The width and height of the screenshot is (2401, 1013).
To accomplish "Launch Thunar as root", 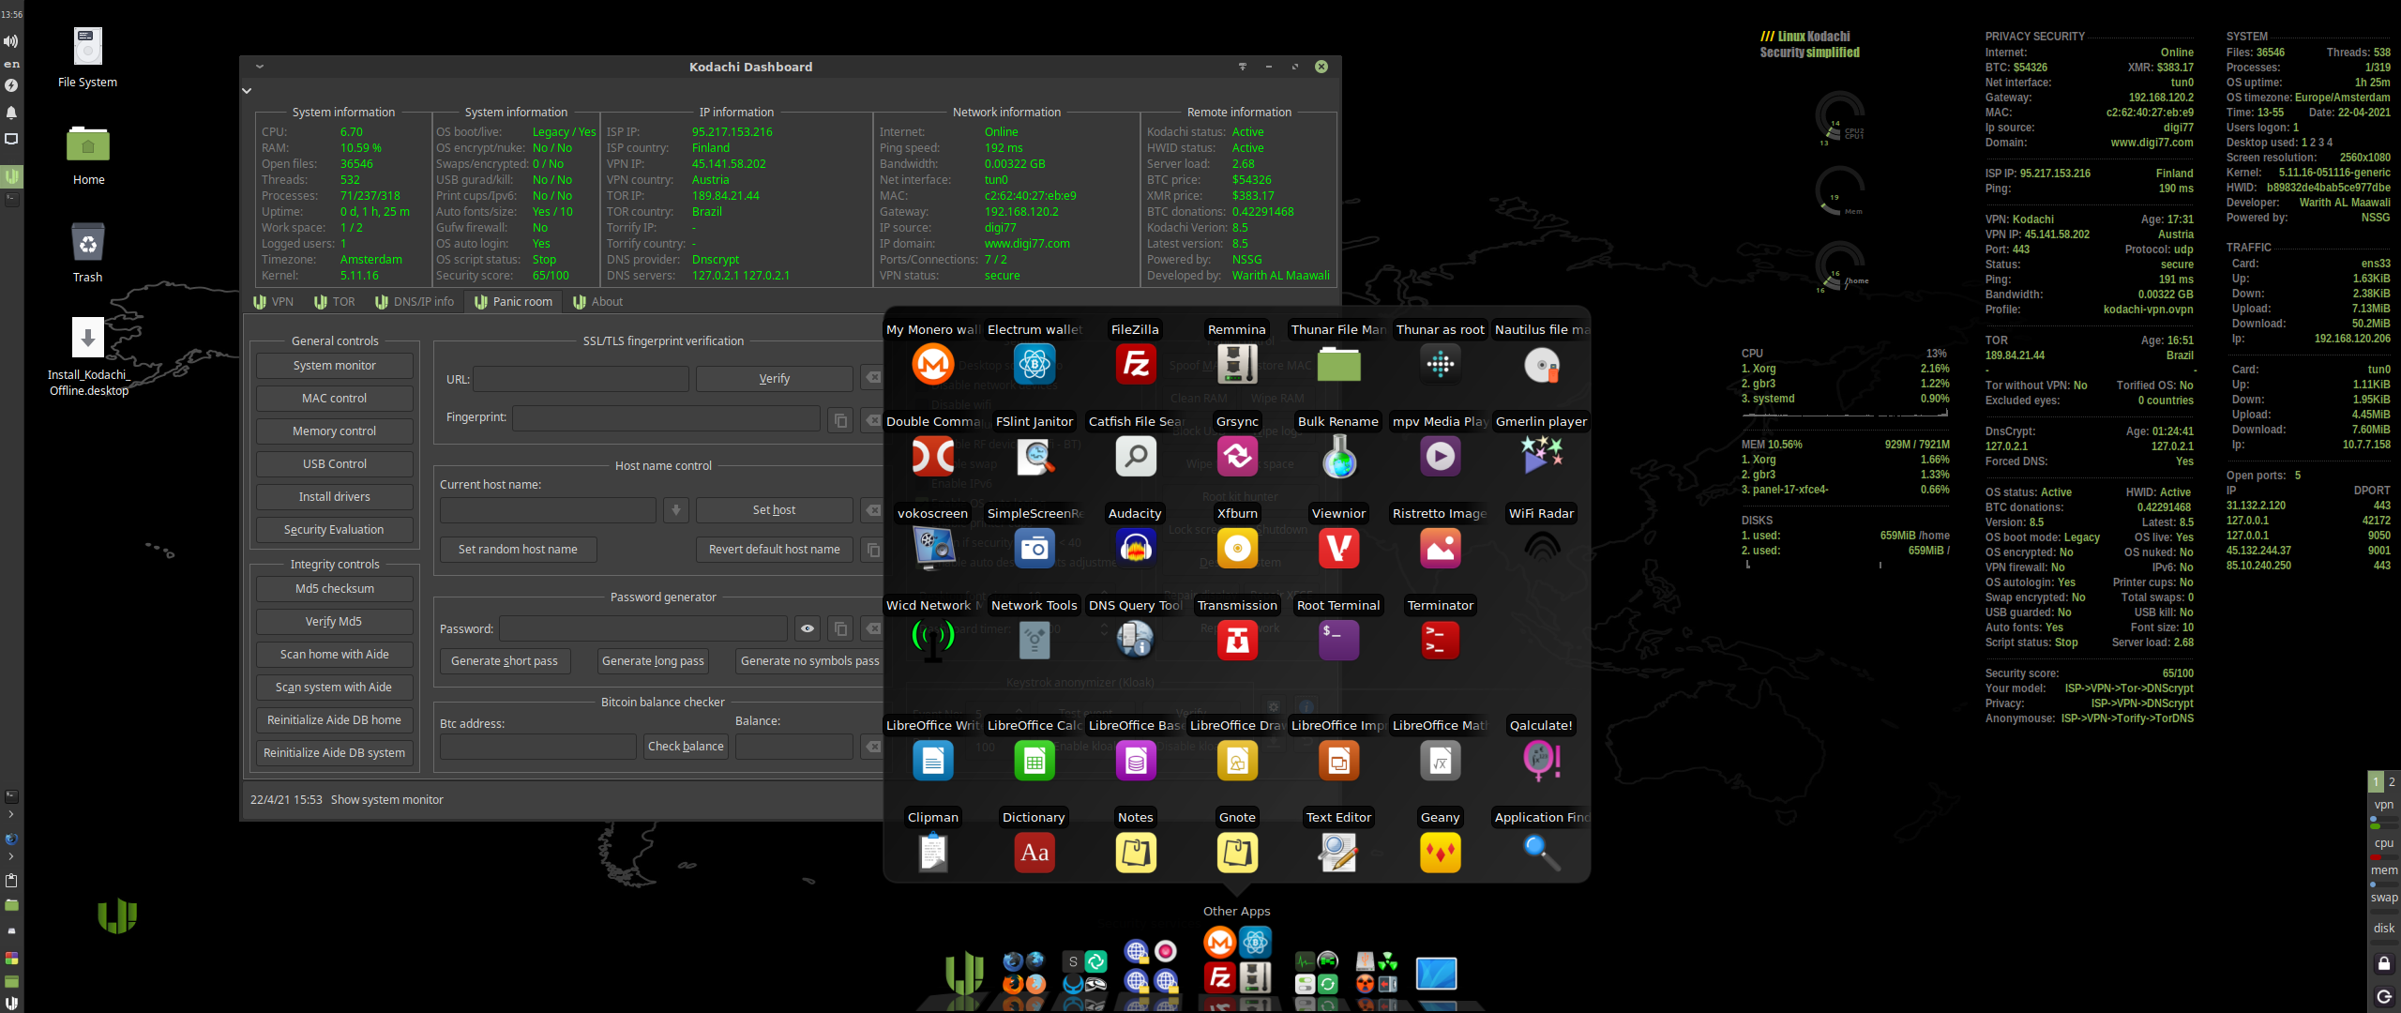I will coord(1440,364).
